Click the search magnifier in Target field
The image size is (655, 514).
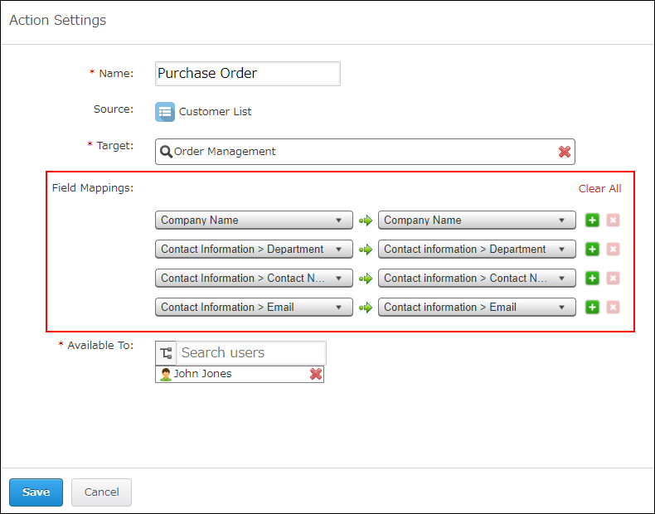coord(166,152)
